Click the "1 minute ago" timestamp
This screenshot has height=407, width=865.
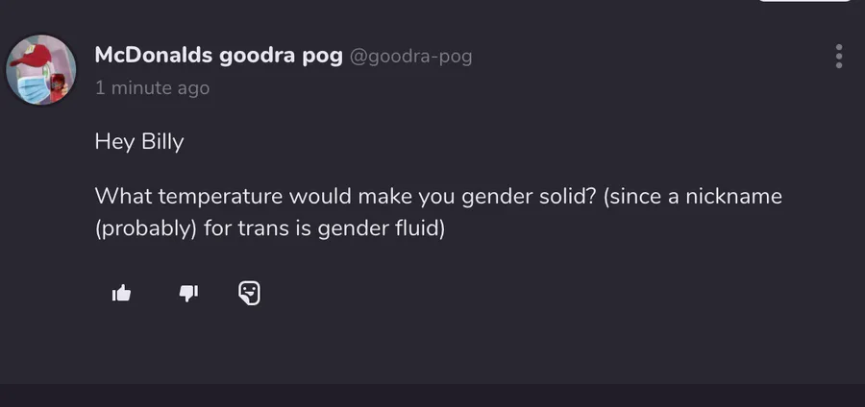[x=152, y=88]
